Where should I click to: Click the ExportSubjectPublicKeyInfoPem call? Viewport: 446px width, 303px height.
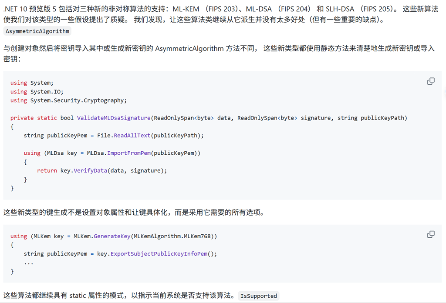(x=159, y=254)
